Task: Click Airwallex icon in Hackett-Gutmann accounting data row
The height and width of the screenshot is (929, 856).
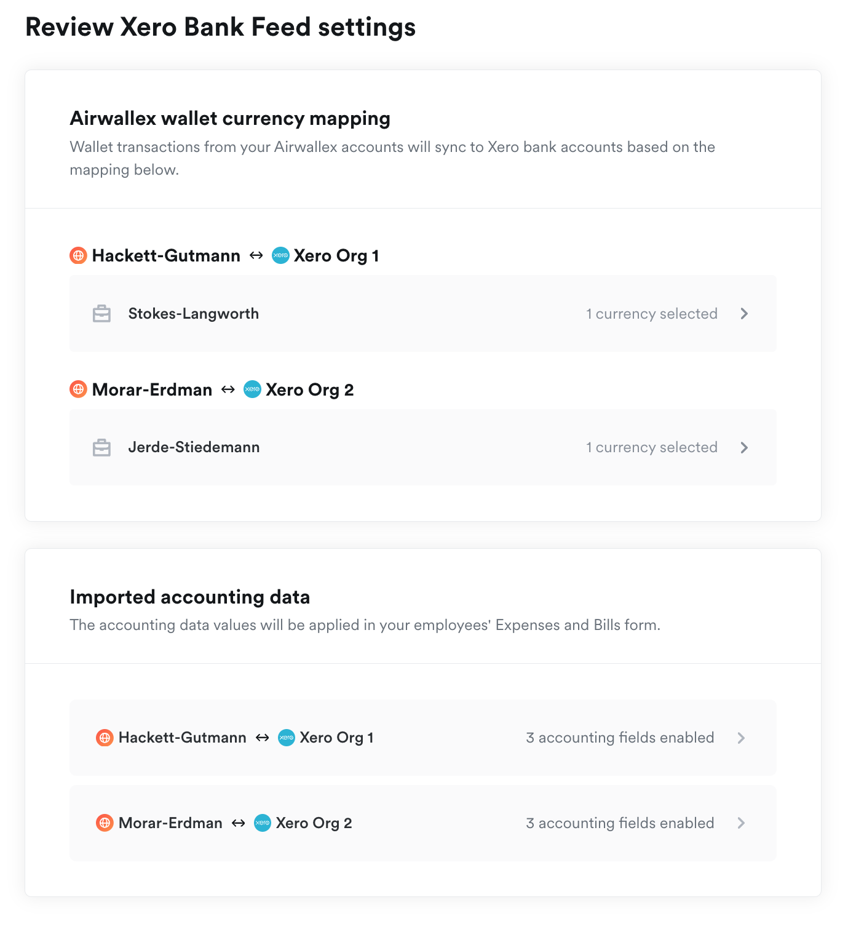Action: 105,737
